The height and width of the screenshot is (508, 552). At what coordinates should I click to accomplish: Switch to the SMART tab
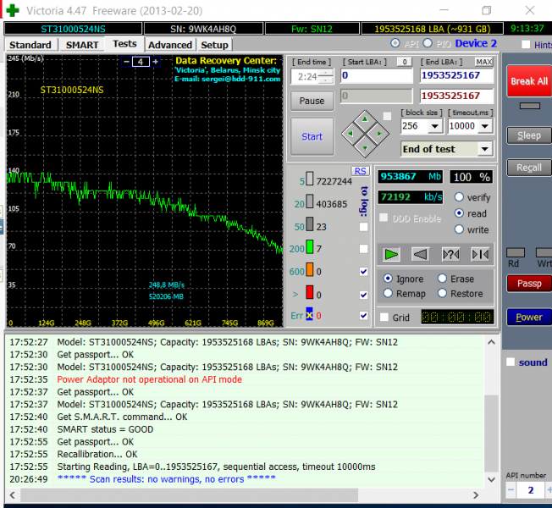[82, 44]
